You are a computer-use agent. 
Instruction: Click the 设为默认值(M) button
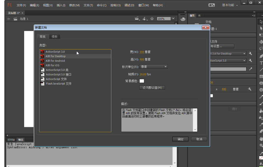152,88
